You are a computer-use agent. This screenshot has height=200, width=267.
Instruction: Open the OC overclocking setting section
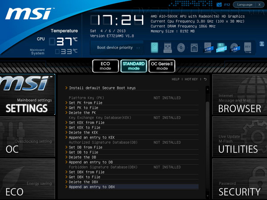click(x=28, y=136)
